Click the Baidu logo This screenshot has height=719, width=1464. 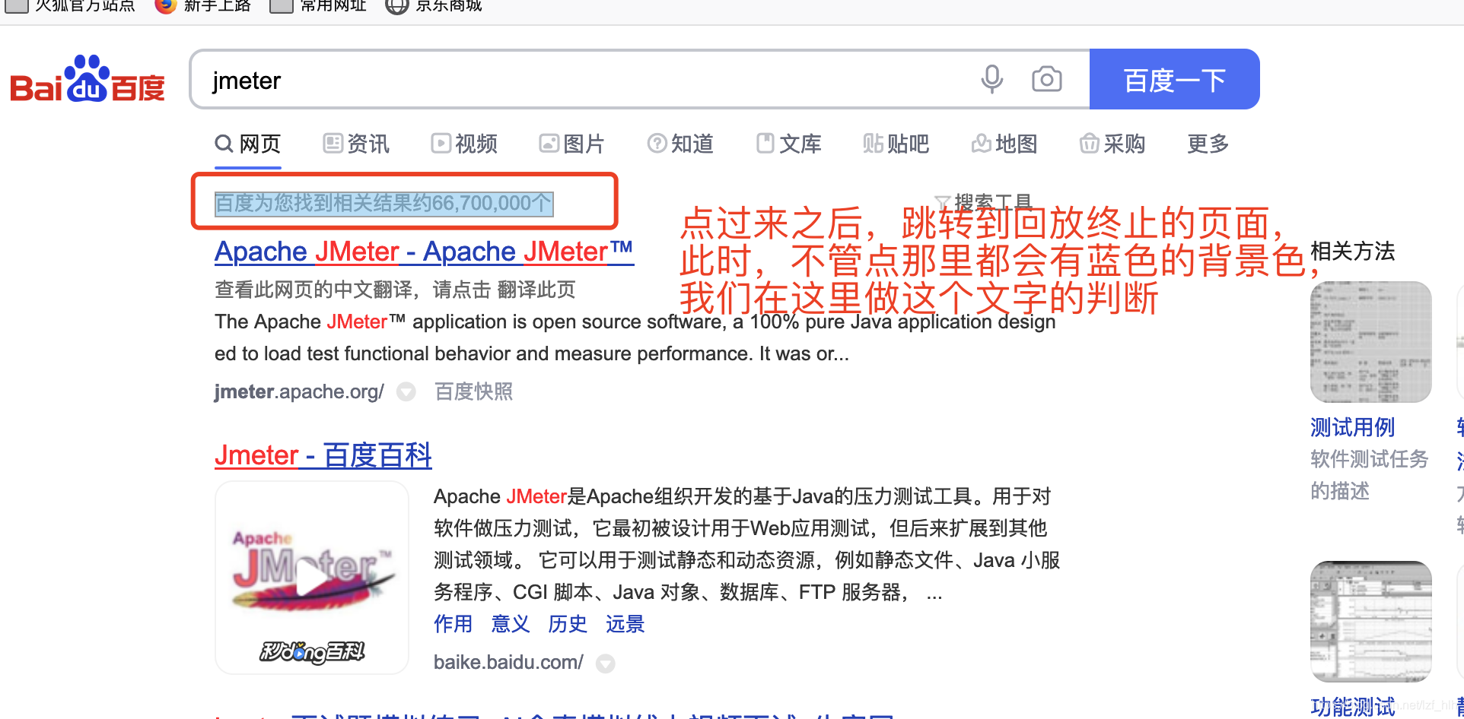pos(86,78)
